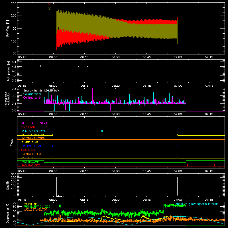228x228 pixels.
Task: Click the 80 tick on 'Degrees or %' axis
Action: pyautogui.click(x=15, y=207)
